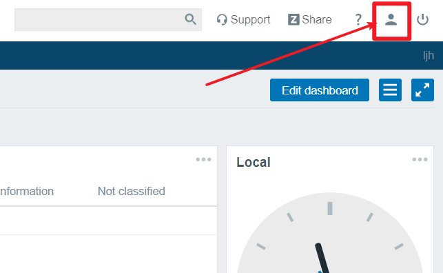The height and width of the screenshot is (273, 443).
Task: Click the Local widget title
Action: click(254, 162)
